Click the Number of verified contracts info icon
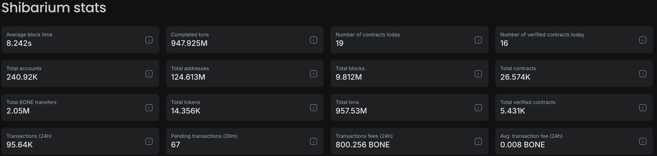This screenshot has height=156, width=657. [x=642, y=40]
